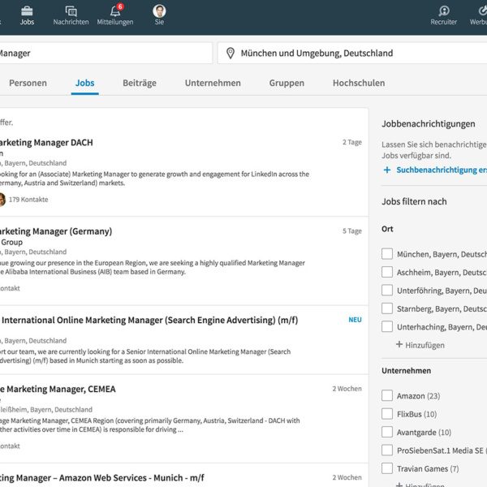Check the München, Bayern location filter
Image resolution: width=487 pixels, height=487 pixels.
coord(387,254)
